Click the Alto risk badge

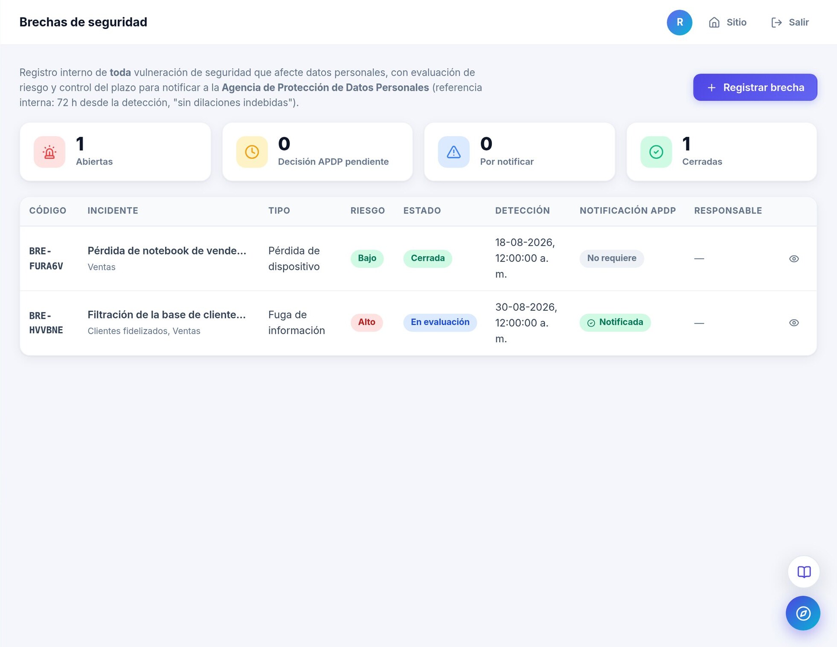pos(366,322)
